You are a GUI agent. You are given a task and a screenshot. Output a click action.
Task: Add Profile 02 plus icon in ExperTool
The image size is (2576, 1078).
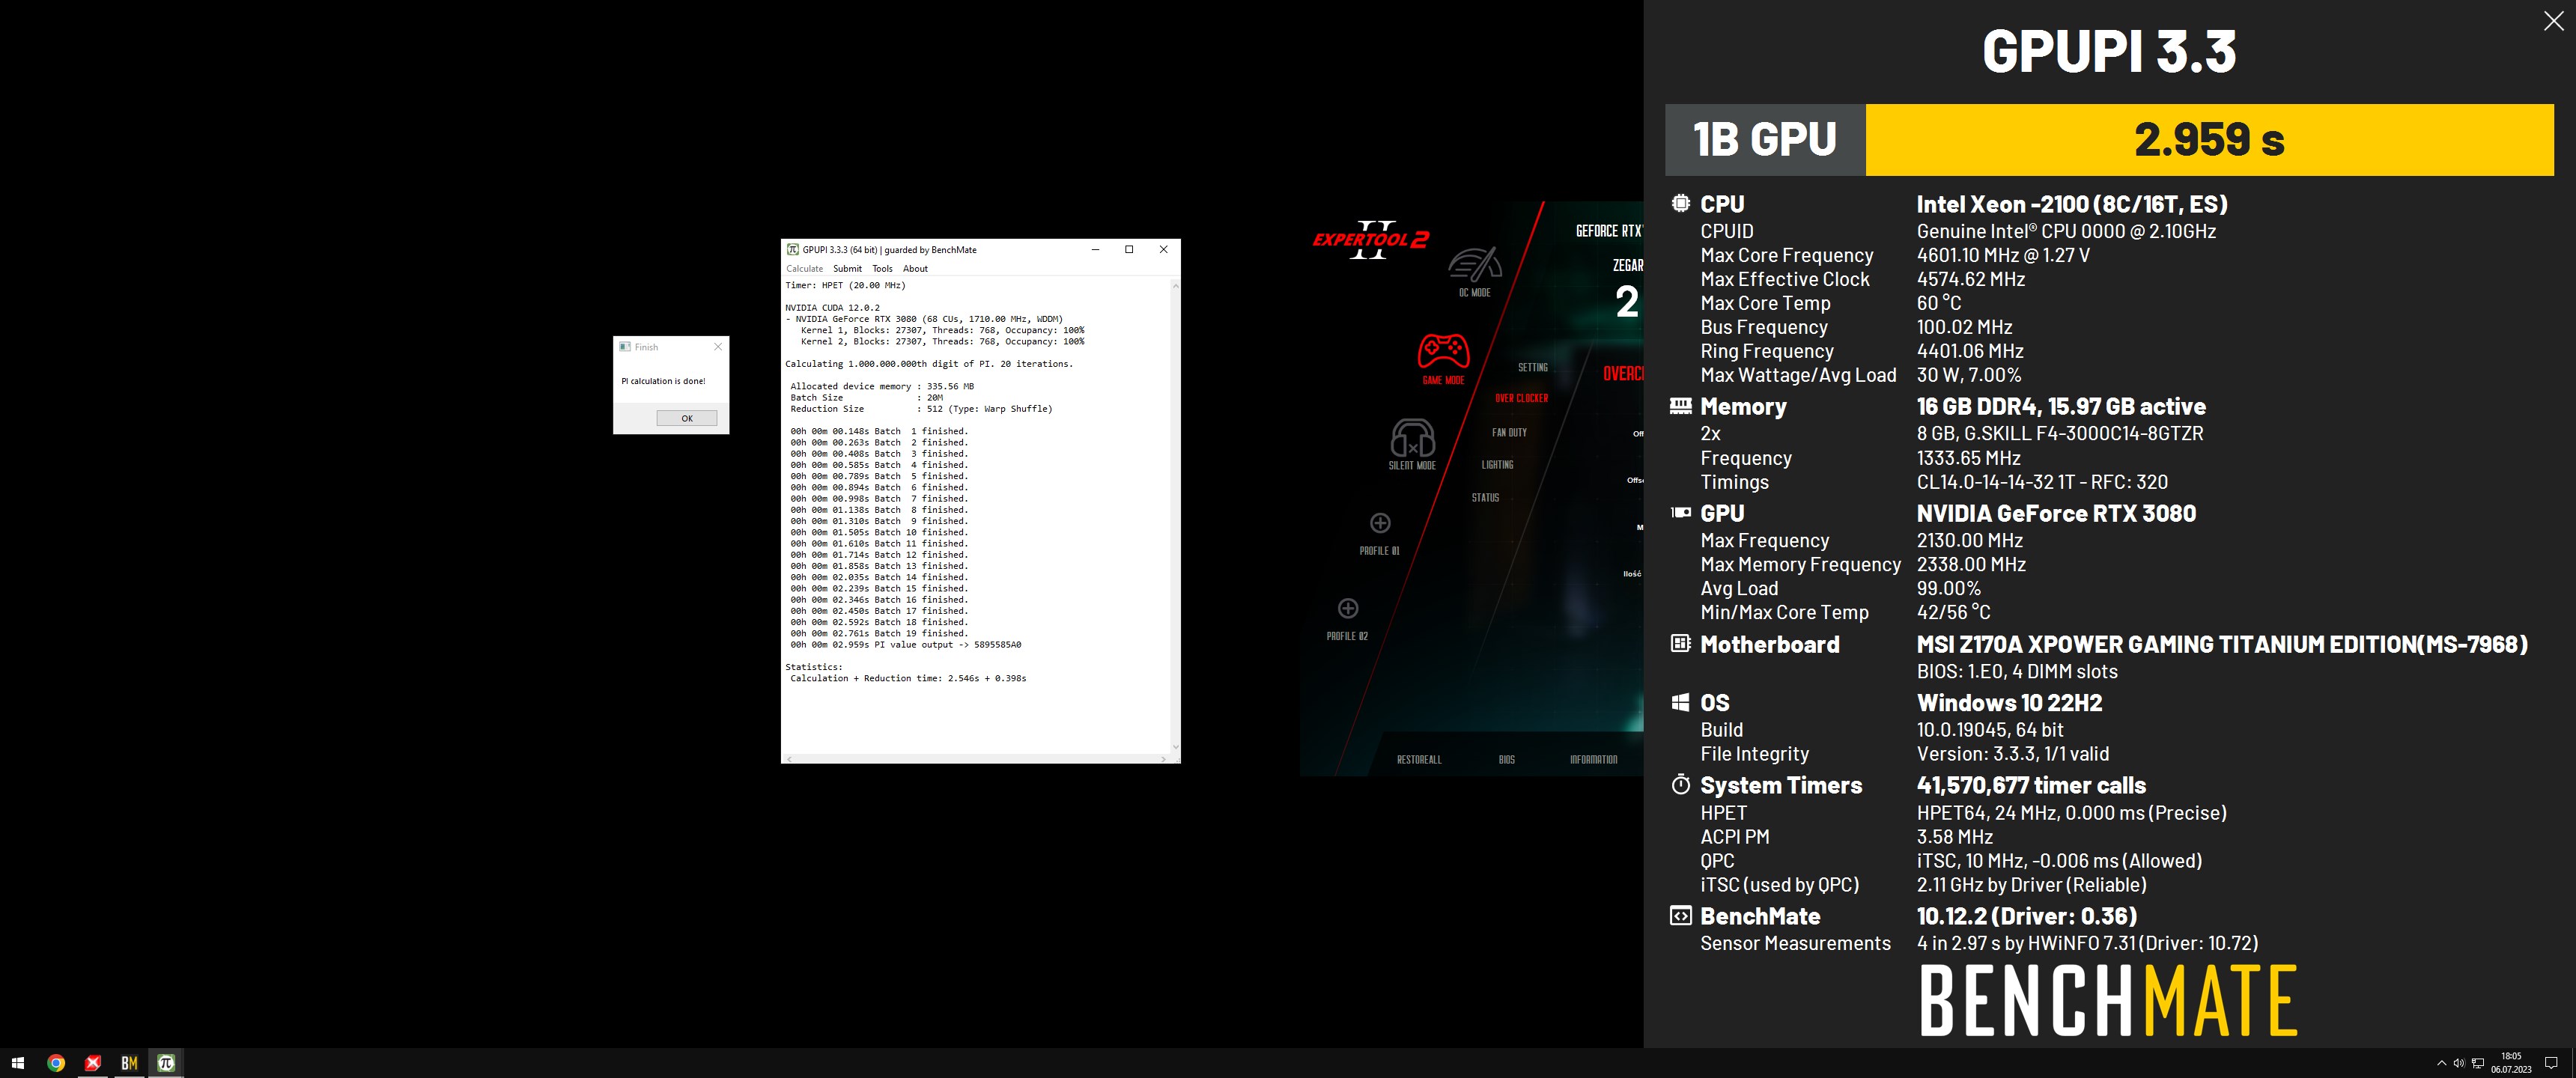[x=1348, y=608]
